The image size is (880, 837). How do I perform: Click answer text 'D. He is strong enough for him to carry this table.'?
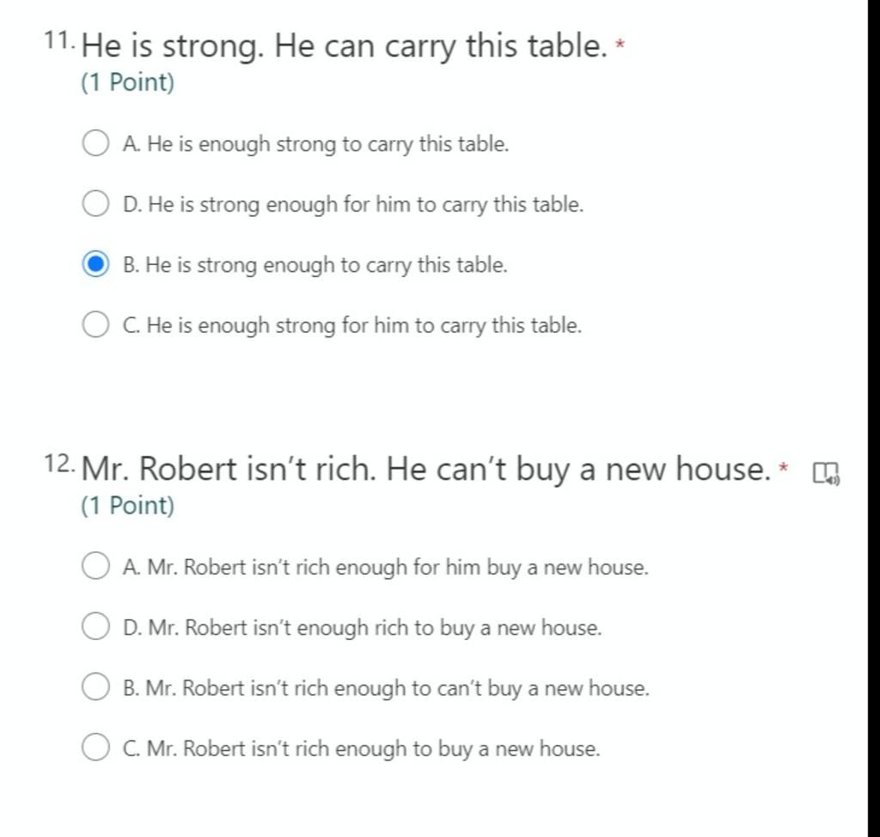point(353,205)
